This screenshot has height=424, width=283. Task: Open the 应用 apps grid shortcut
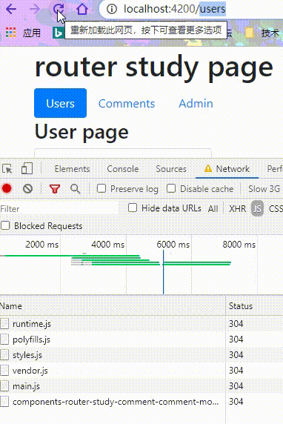(23, 33)
